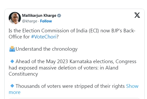Open the post via X logo
The height and width of the screenshot is (99, 147).
click(137, 15)
